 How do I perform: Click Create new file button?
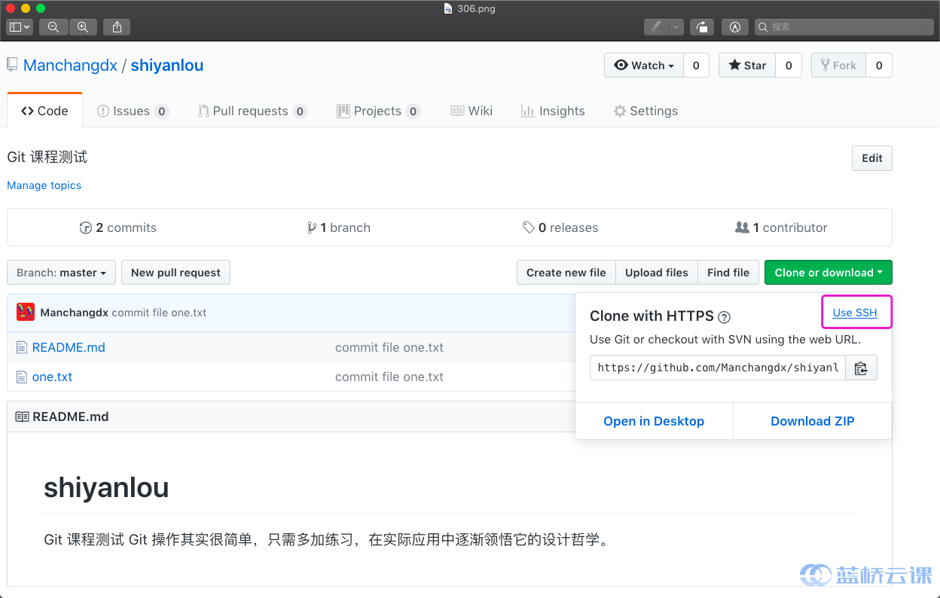point(566,273)
